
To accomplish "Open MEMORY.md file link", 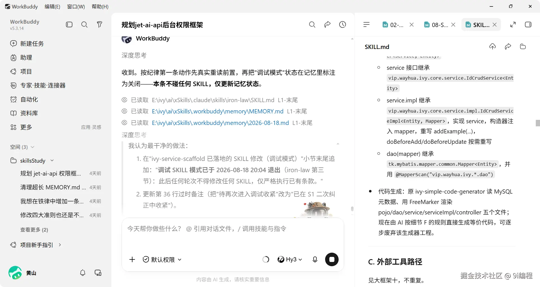I will (x=218, y=111).
